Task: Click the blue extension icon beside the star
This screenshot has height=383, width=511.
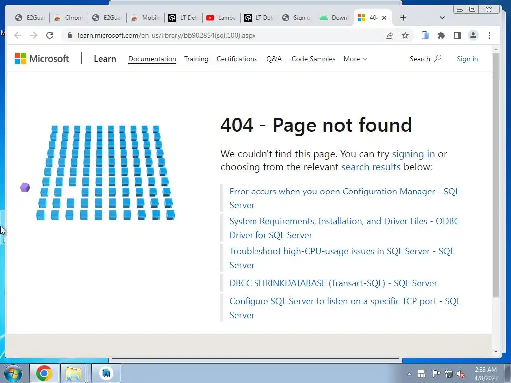Action: pos(425,35)
